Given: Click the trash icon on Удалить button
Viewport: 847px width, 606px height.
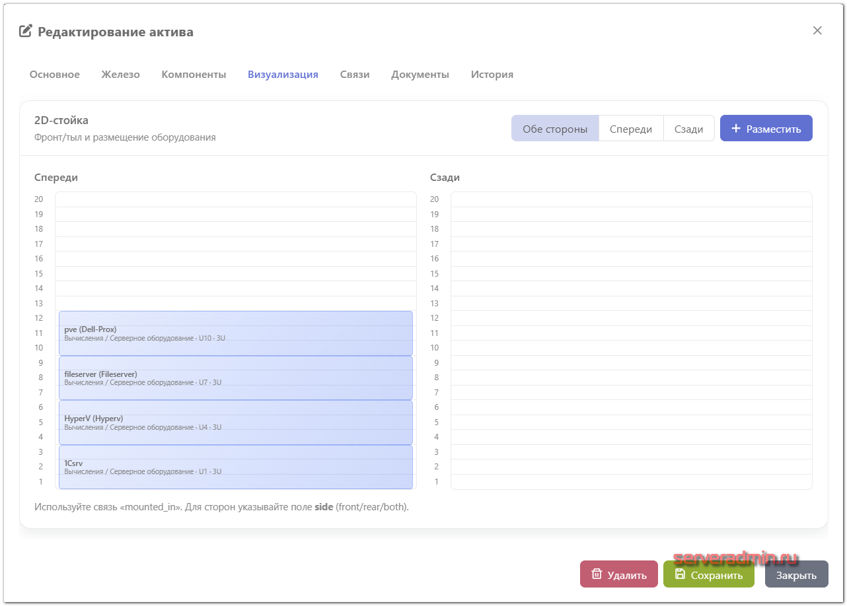Looking at the screenshot, I should click(x=597, y=574).
